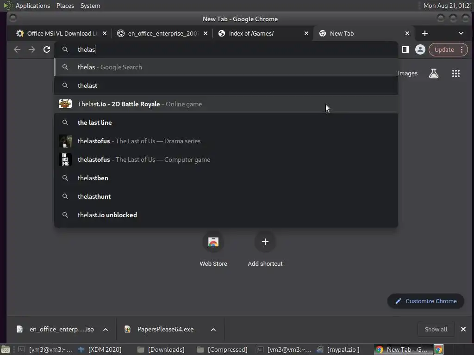The width and height of the screenshot is (474, 355).
Task: Expand options for PapersPlease64.exe download
Action: pos(213,329)
